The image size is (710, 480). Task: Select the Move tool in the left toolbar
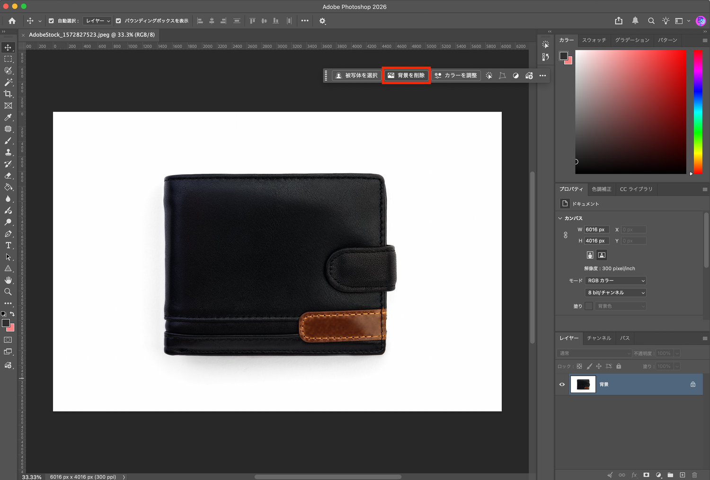[x=8, y=47]
